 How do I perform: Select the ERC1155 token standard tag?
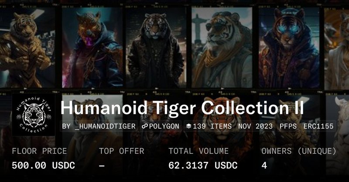(318, 126)
